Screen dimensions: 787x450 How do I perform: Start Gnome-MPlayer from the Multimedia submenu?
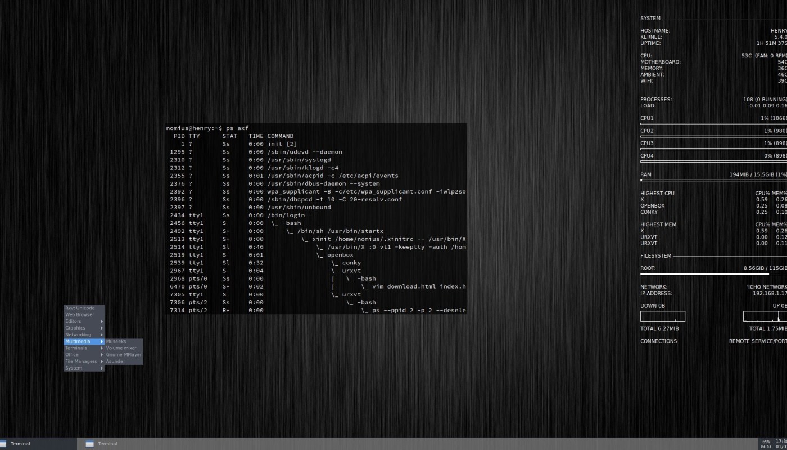124,355
